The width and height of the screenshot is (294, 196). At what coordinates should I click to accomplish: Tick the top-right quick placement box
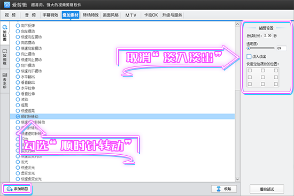click(x=276, y=71)
